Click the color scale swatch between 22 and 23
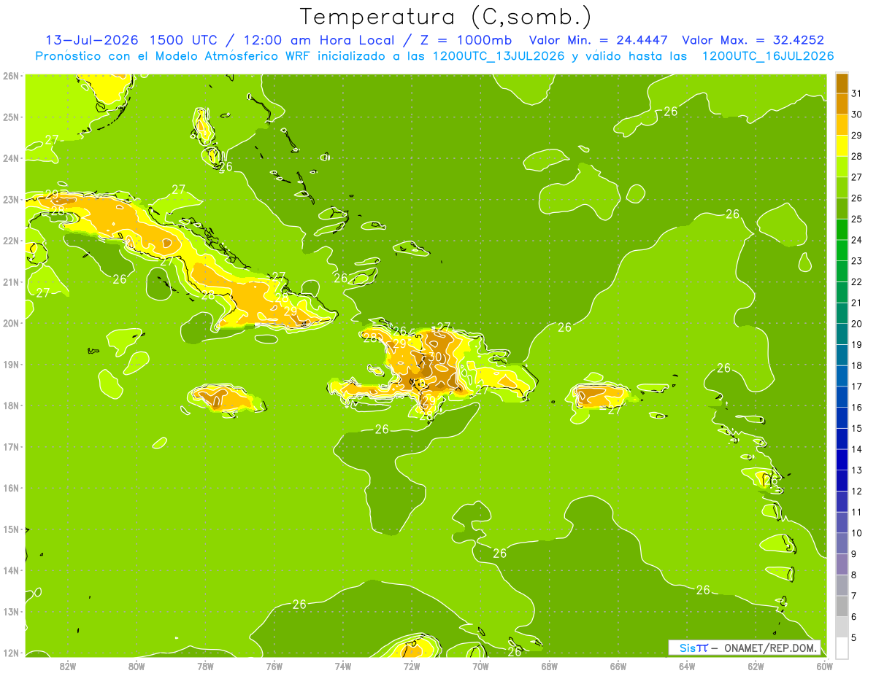The image size is (876, 676). pyautogui.click(x=842, y=271)
